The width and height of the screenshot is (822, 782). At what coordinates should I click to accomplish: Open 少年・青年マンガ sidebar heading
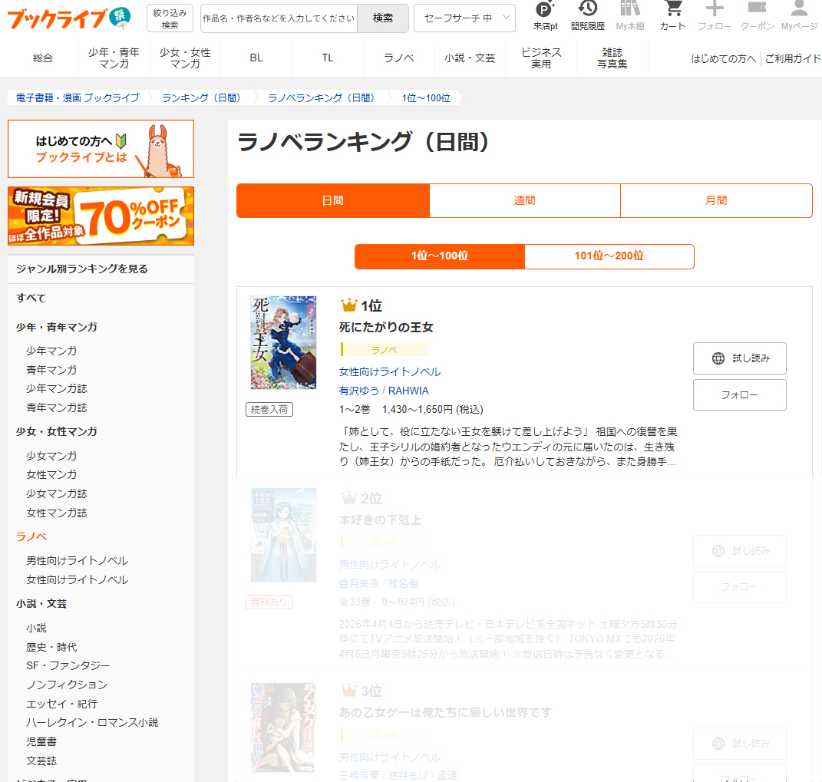(x=57, y=328)
